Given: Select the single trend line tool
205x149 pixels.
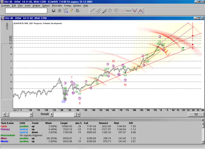Looking at the screenshot, I should 93,11.
